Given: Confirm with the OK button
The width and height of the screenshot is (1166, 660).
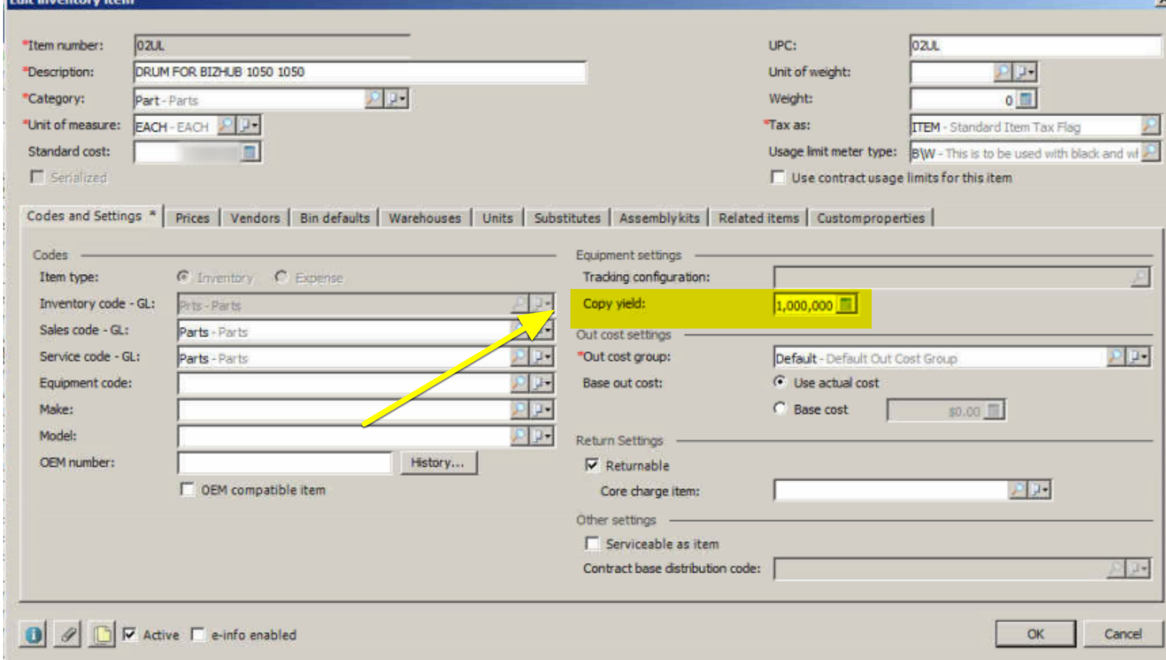Looking at the screenshot, I should pos(1035,634).
